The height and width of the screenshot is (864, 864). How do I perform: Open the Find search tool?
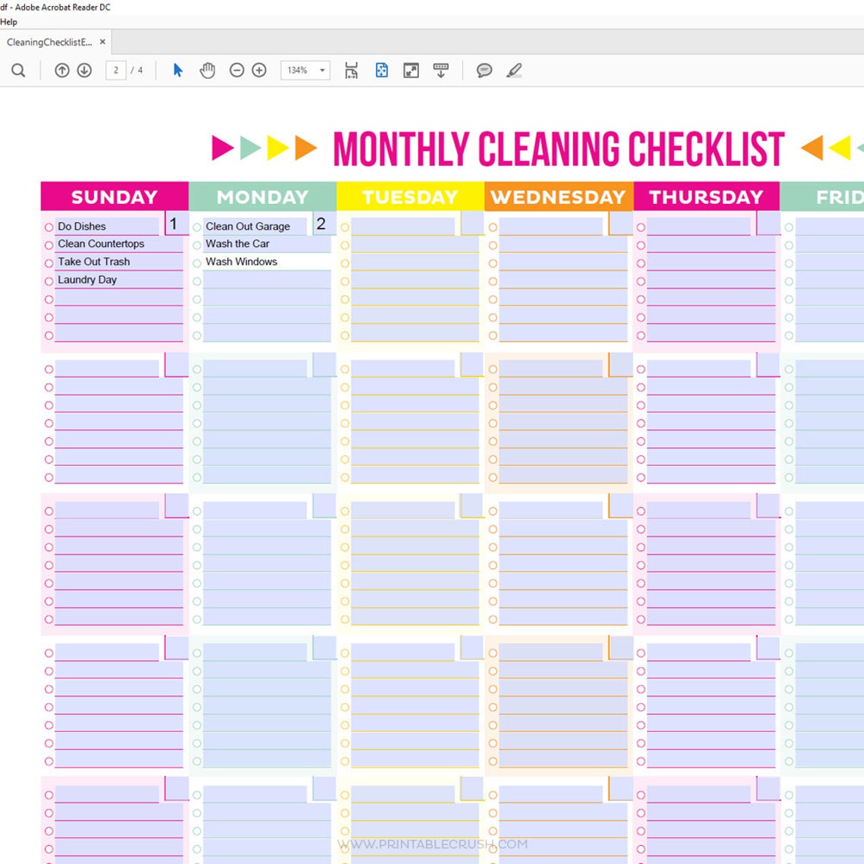click(18, 70)
